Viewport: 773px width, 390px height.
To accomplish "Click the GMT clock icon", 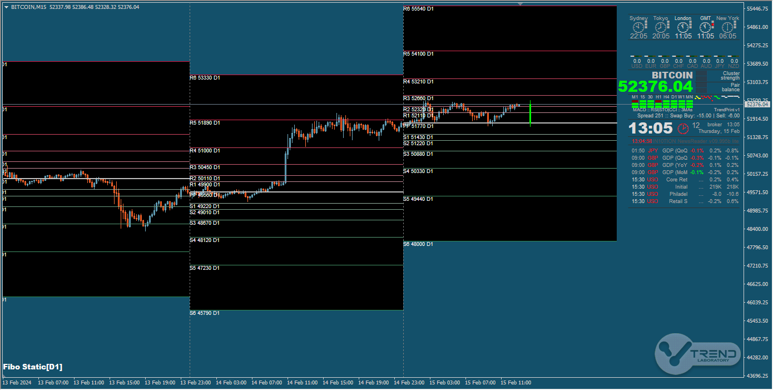I will [x=706, y=26].
